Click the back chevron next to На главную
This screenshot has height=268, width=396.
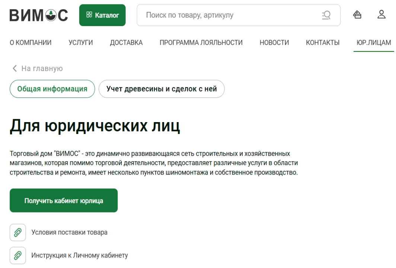15,68
